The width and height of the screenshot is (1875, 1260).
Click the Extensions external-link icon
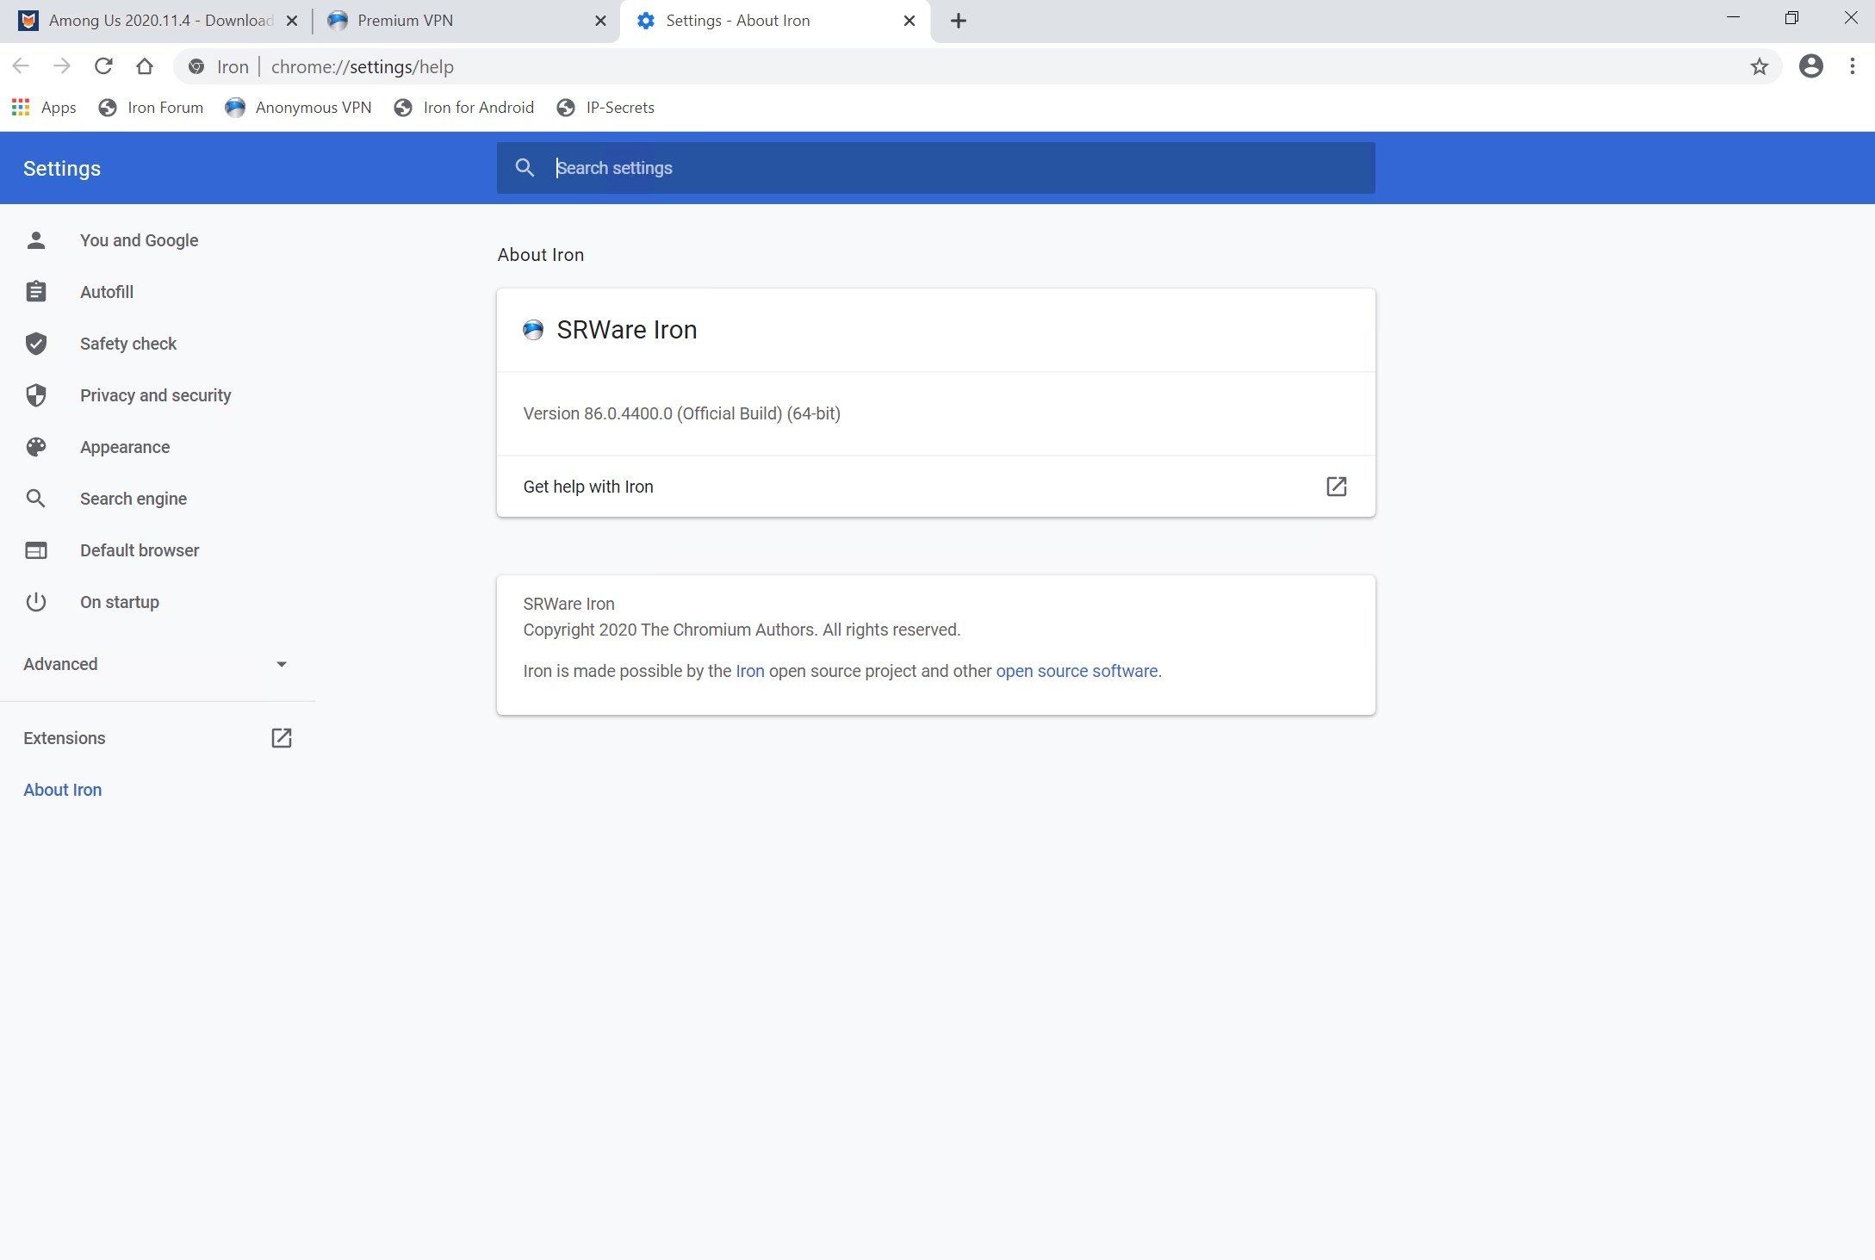[282, 738]
